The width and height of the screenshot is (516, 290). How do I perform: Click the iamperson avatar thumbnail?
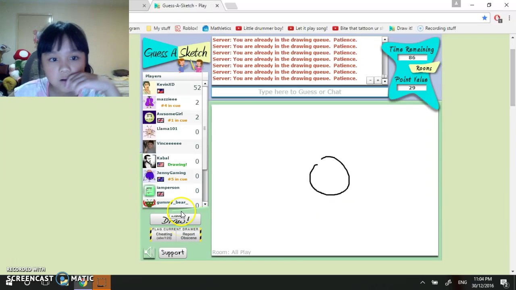(149, 191)
